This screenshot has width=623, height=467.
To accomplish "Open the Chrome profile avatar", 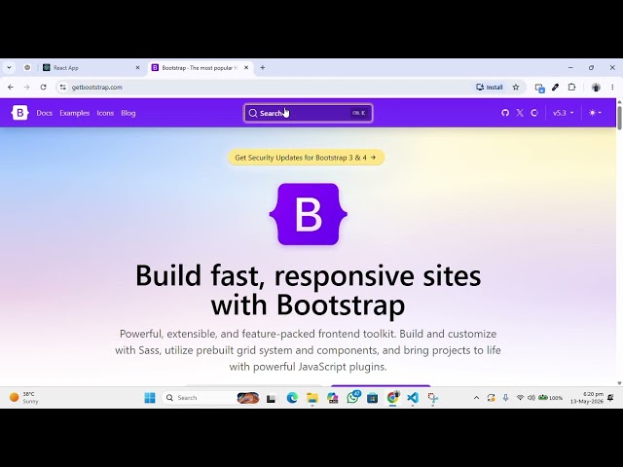I will pos(596,88).
